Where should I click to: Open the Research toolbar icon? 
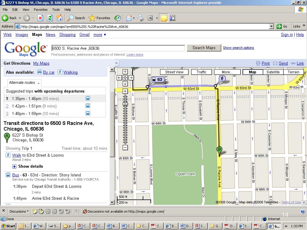click(x=173, y=18)
